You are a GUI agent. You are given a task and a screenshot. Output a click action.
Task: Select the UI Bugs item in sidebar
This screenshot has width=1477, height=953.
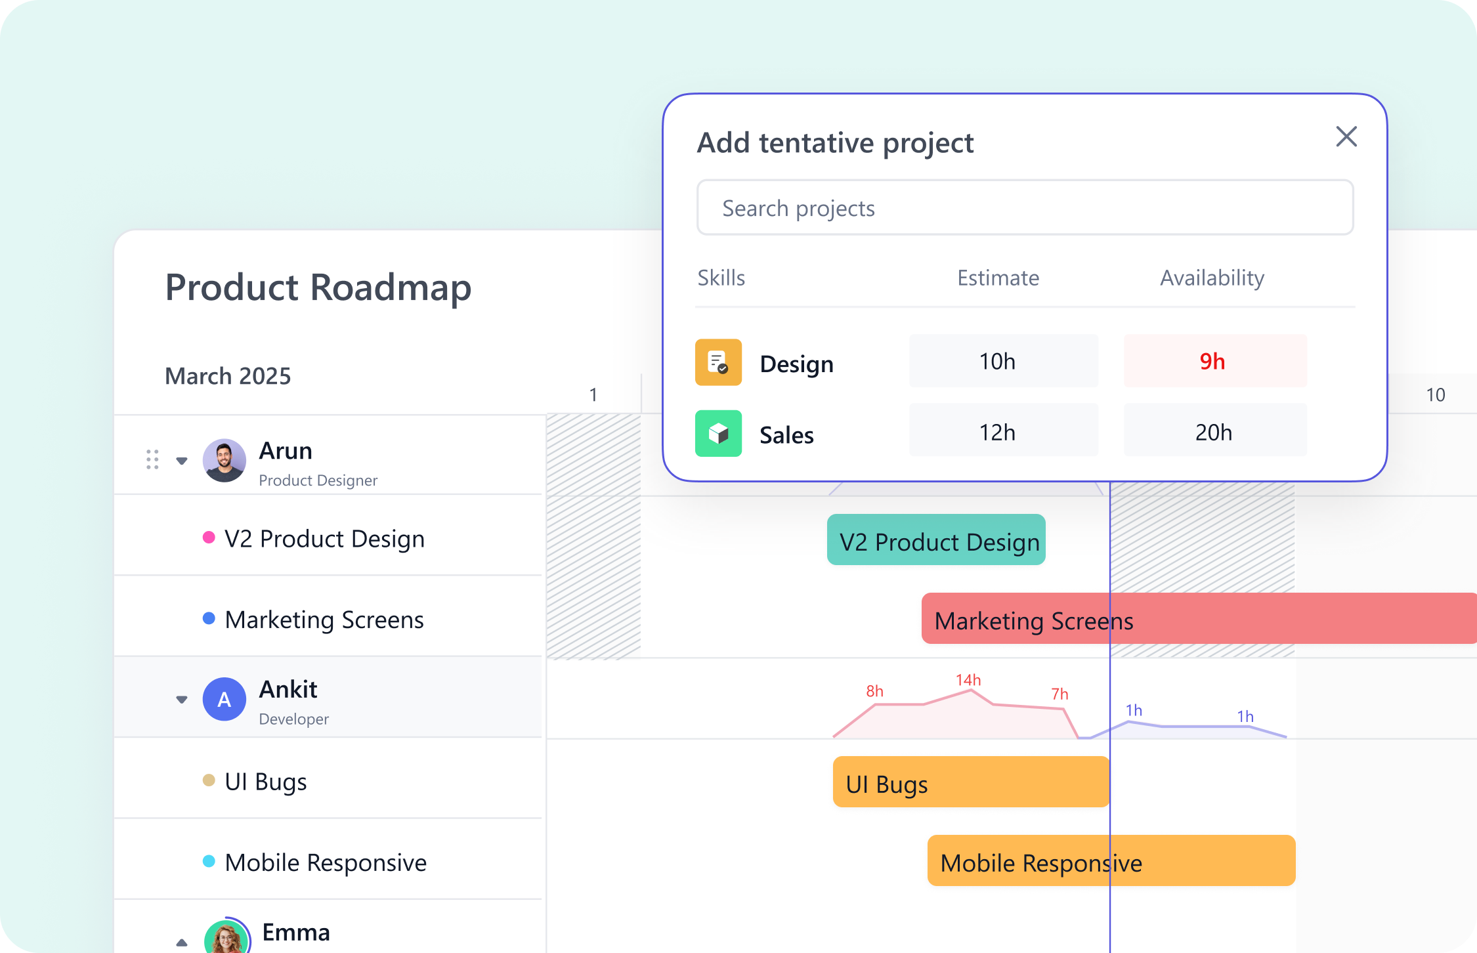266,782
